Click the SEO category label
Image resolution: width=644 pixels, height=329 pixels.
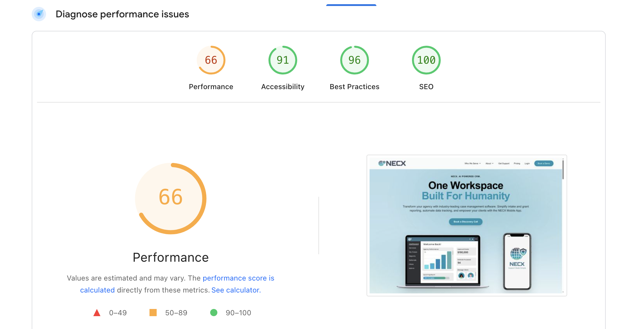[x=426, y=87]
